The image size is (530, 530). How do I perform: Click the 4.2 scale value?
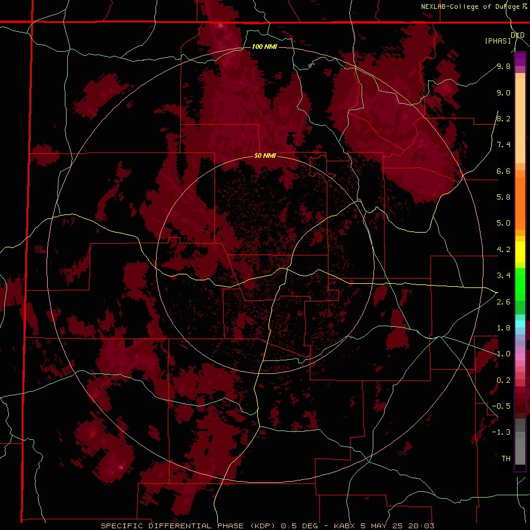pos(503,250)
